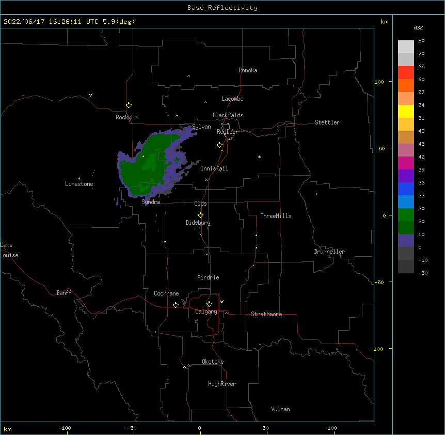Click the Innisfail city label
Image resolution: width=445 pixels, height=435 pixels.
[214, 168]
